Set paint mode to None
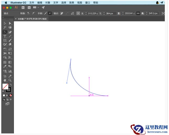Image resolution: width=169 pixels, height=135 pixels. pos(11,95)
